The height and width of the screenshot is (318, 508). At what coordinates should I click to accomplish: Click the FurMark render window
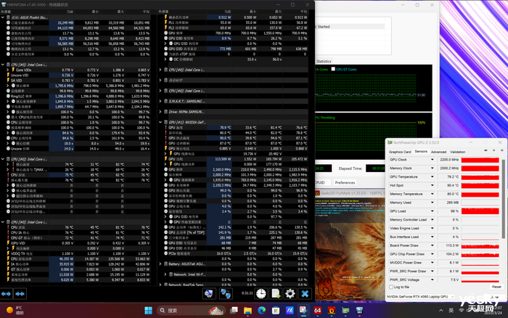point(350,248)
